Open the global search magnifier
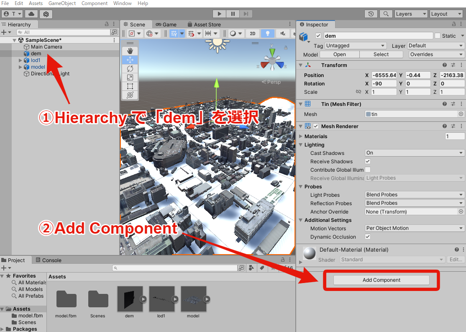Screen dimensions: 466x332 (386, 14)
